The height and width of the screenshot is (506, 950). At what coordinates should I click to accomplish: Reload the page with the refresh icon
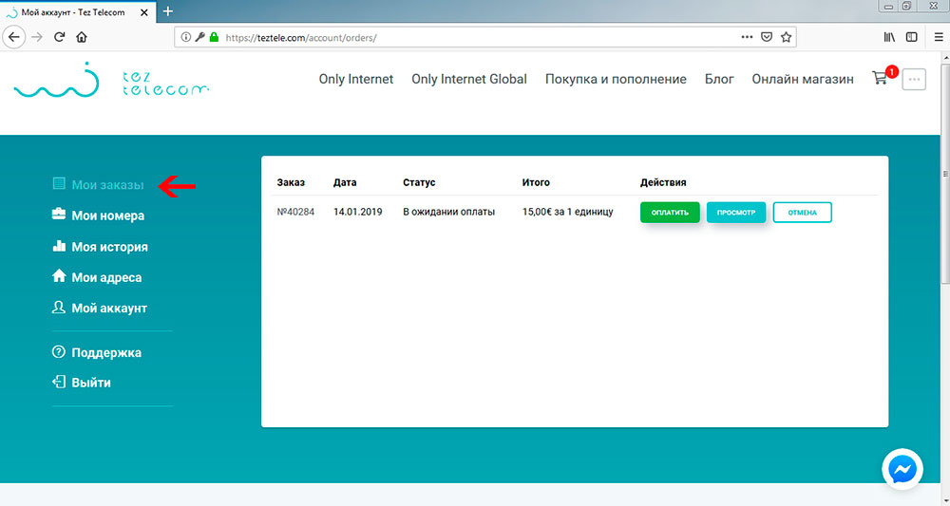[59, 38]
